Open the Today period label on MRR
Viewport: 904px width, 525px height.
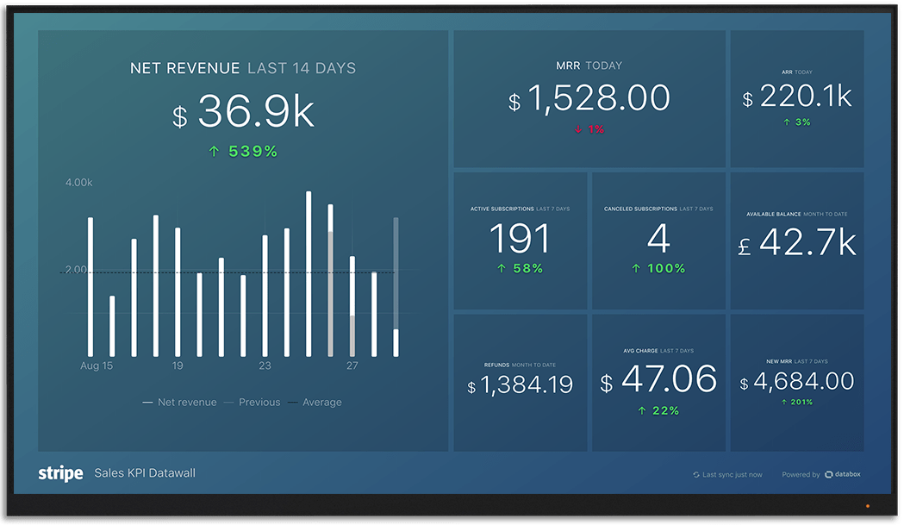coord(603,66)
